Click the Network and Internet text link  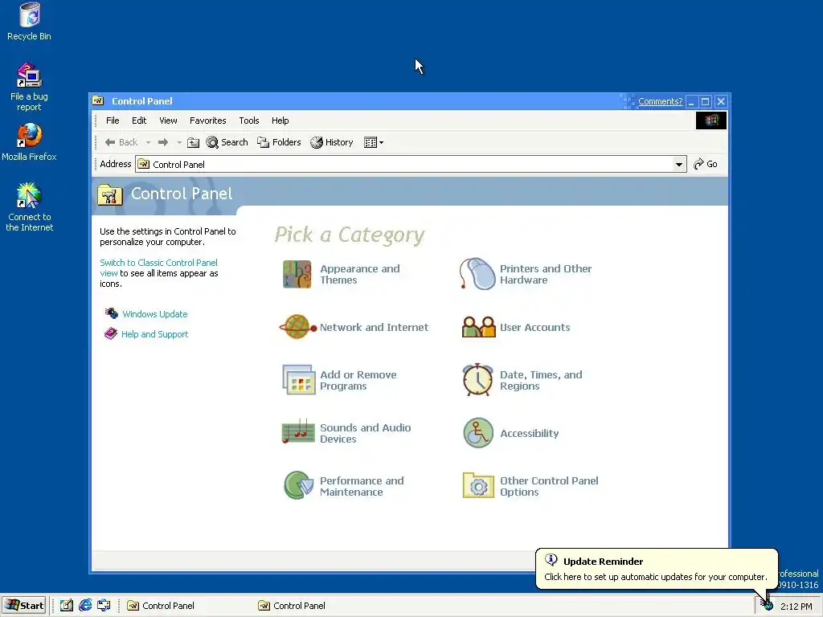[x=374, y=328]
